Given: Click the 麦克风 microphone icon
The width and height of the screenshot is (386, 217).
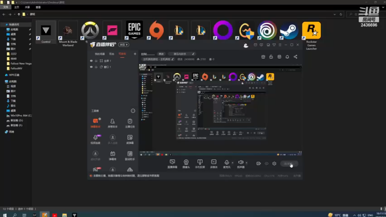Looking at the screenshot, I should (227, 163).
